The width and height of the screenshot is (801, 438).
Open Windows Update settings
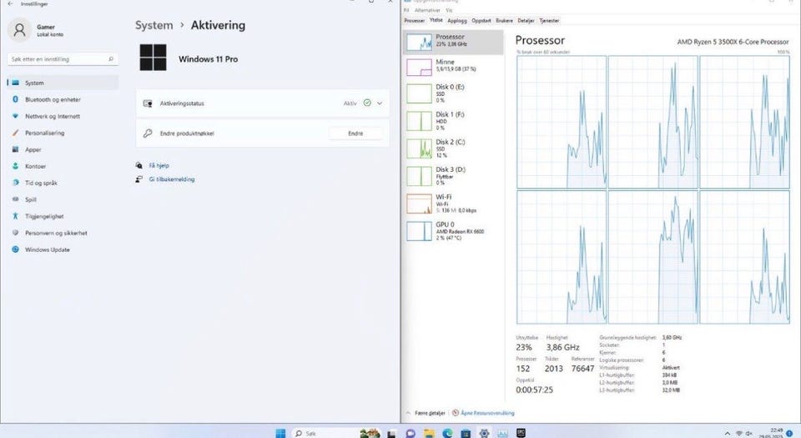click(x=63, y=249)
